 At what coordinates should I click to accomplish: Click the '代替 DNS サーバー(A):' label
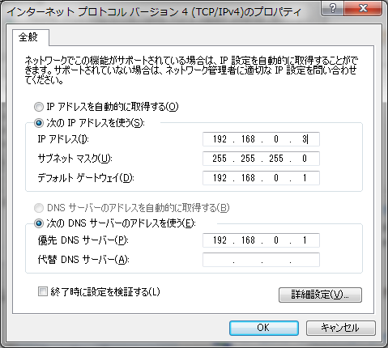coord(83,260)
